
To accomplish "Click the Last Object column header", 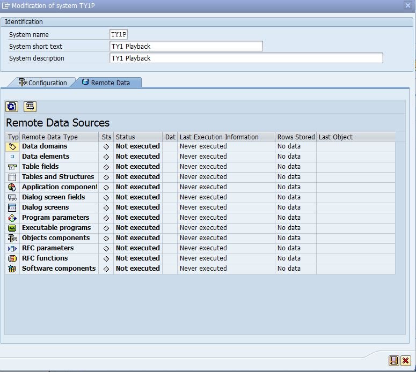I will click(356, 137).
